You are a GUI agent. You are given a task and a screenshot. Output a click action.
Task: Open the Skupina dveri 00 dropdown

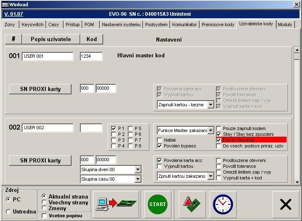138,169
